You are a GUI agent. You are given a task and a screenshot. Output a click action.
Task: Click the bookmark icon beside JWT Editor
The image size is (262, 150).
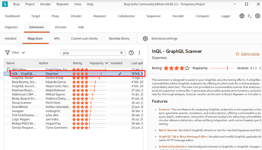click(8, 69)
